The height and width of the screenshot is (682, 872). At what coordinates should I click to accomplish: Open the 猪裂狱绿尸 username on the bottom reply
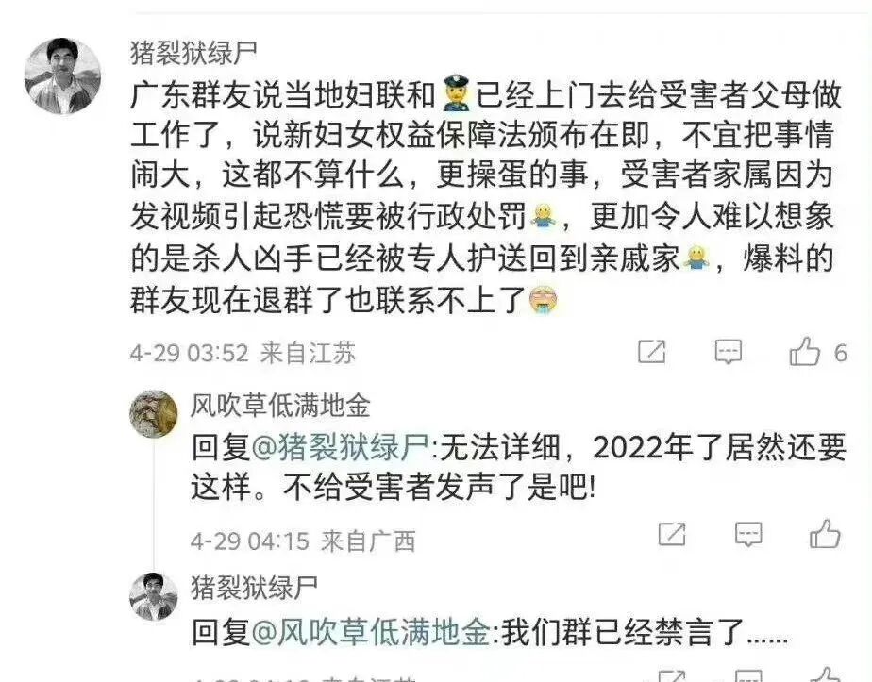click(254, 588)
